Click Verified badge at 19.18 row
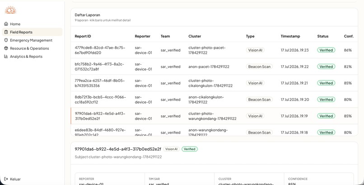 pos(326,133)
